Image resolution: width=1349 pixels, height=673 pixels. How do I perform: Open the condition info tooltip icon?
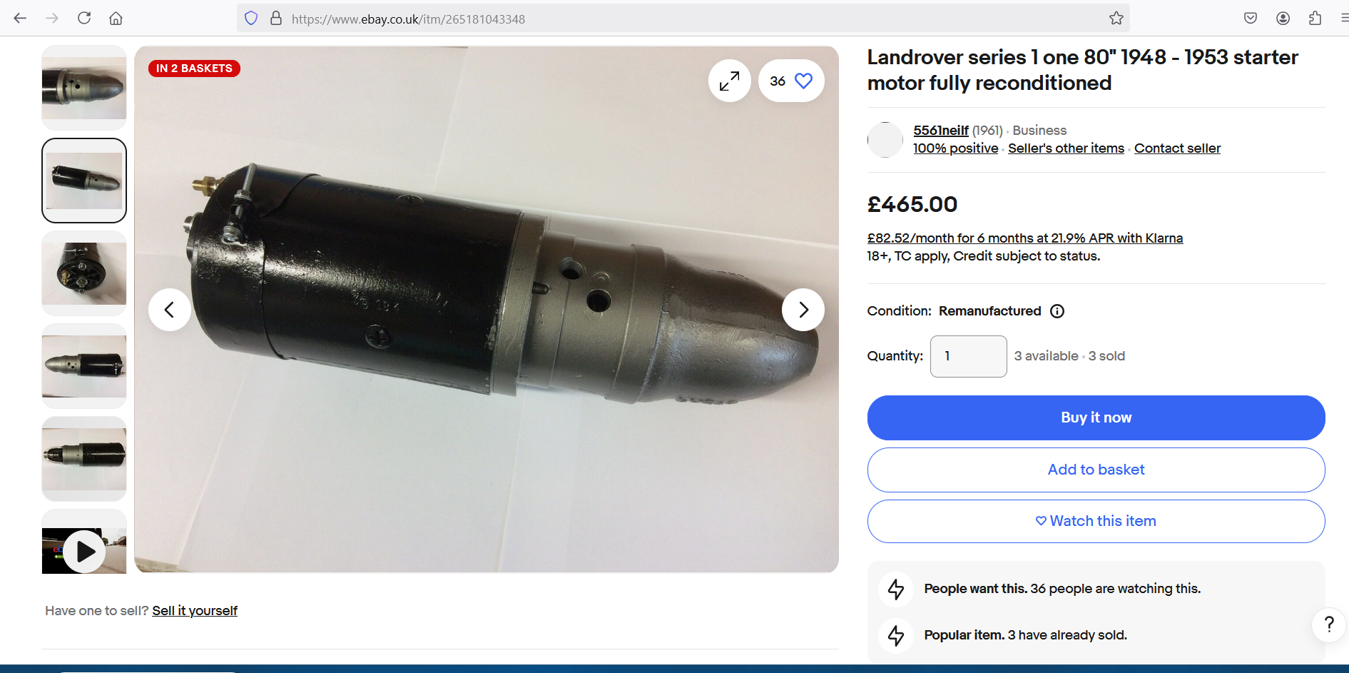1057,311
